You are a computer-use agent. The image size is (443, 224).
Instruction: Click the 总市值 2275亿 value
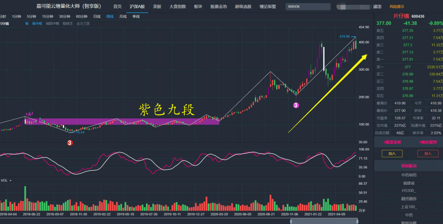click(400, 125)
